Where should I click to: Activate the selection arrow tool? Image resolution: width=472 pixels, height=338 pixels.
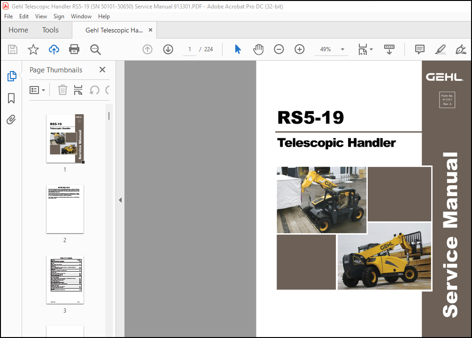coord(238,49)
